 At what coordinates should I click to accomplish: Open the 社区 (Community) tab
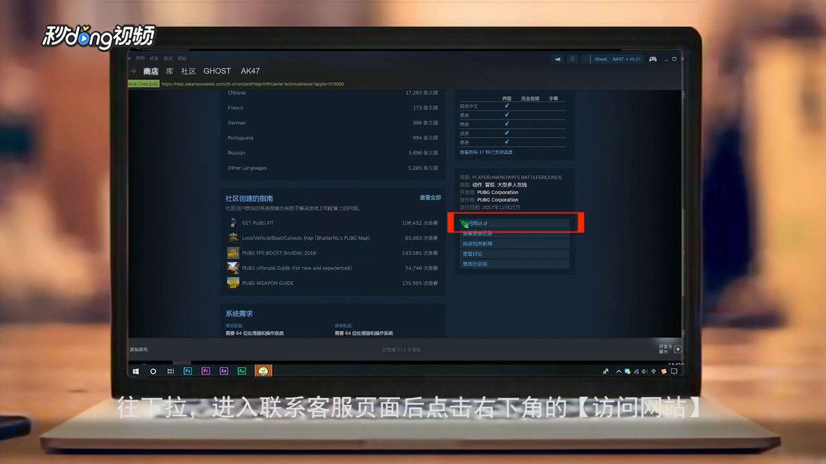pyautogui.click(x=188, y=71)
